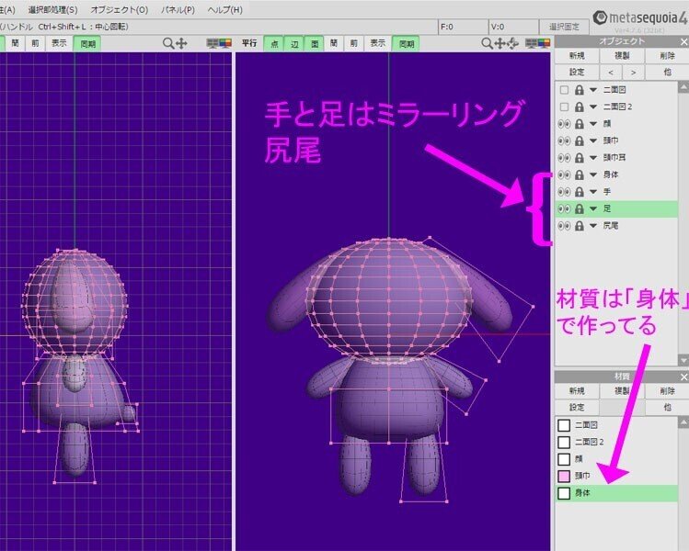
Task: Open 設定 in the オブジェクト panel
Action: 577,72
